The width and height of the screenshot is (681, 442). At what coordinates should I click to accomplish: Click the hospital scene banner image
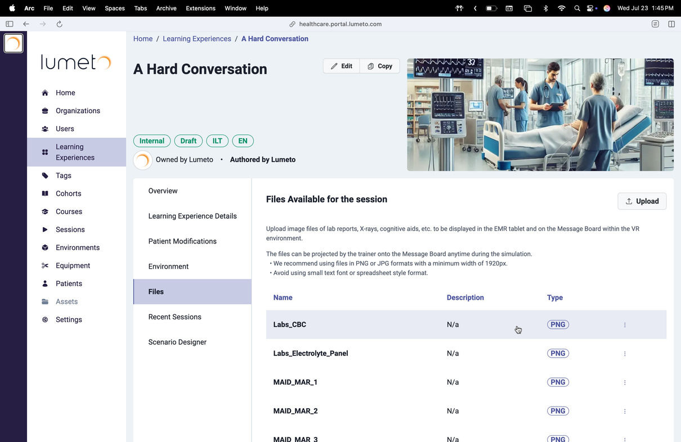540,115
